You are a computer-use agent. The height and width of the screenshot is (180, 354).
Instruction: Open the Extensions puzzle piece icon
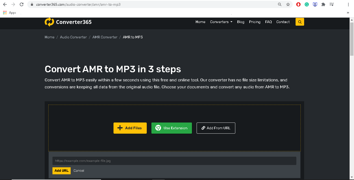(323, 4)
